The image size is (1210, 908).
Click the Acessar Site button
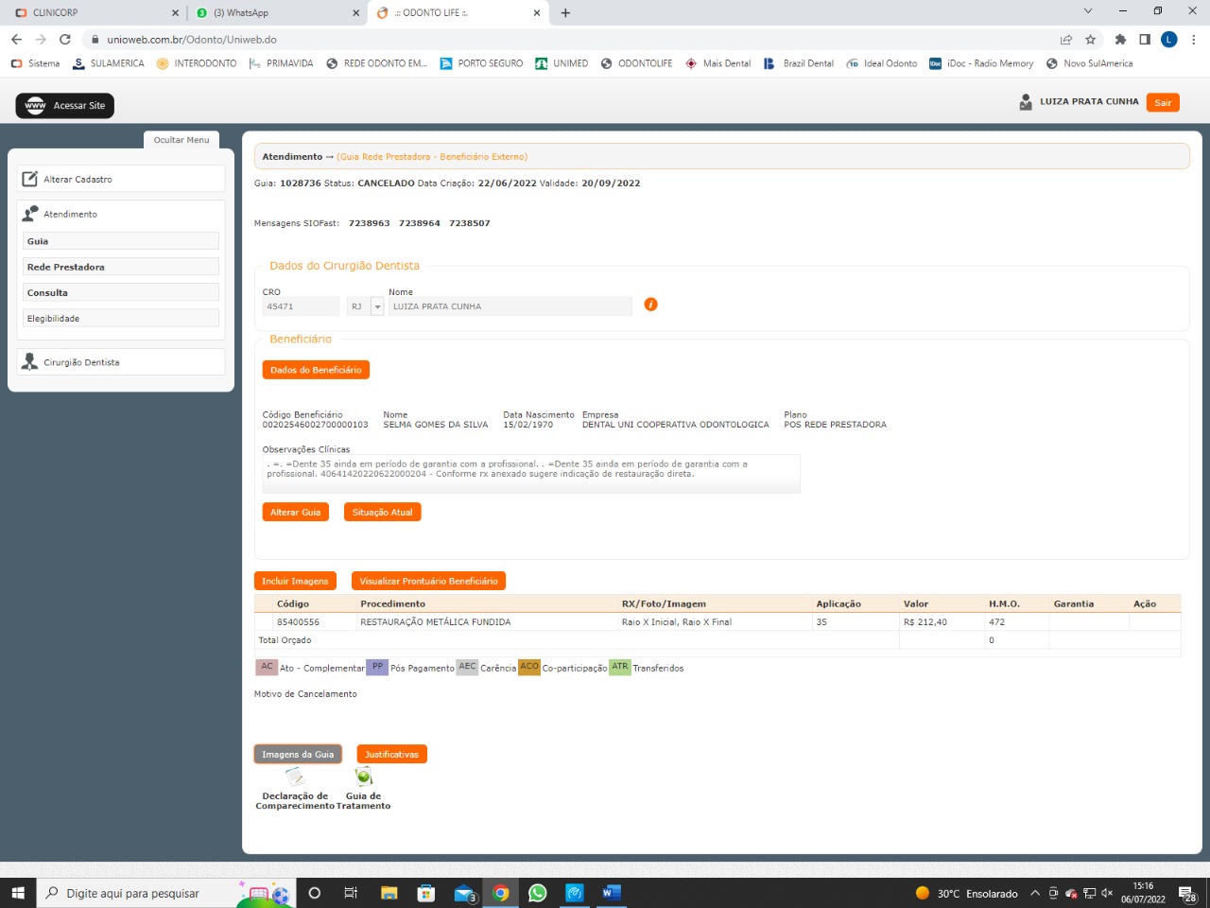click(x=65, y=105)
